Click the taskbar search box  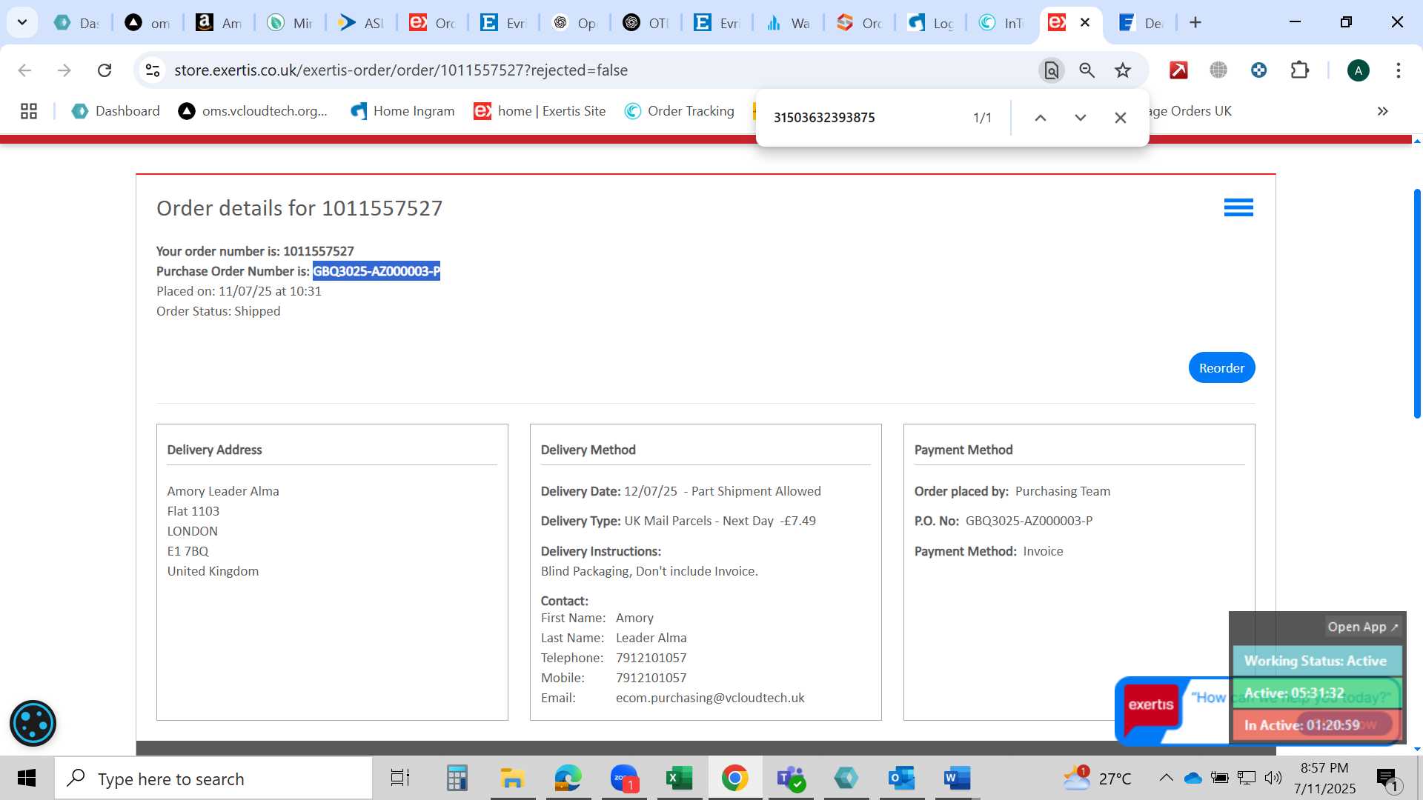coord(213,779)
